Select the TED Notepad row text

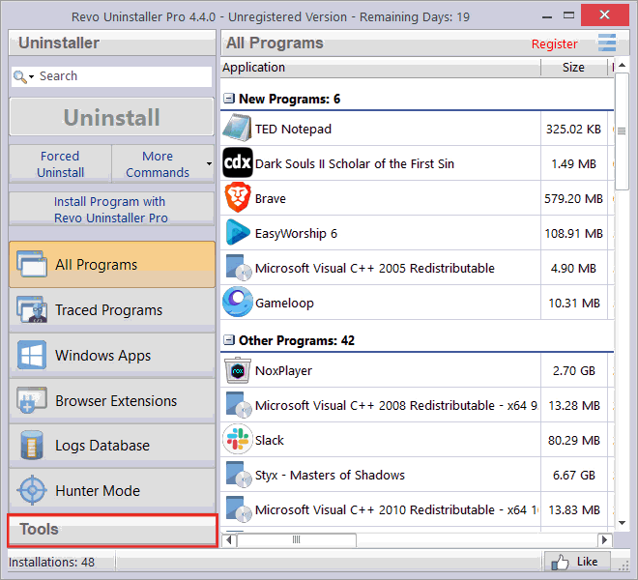tap(293, 129)
